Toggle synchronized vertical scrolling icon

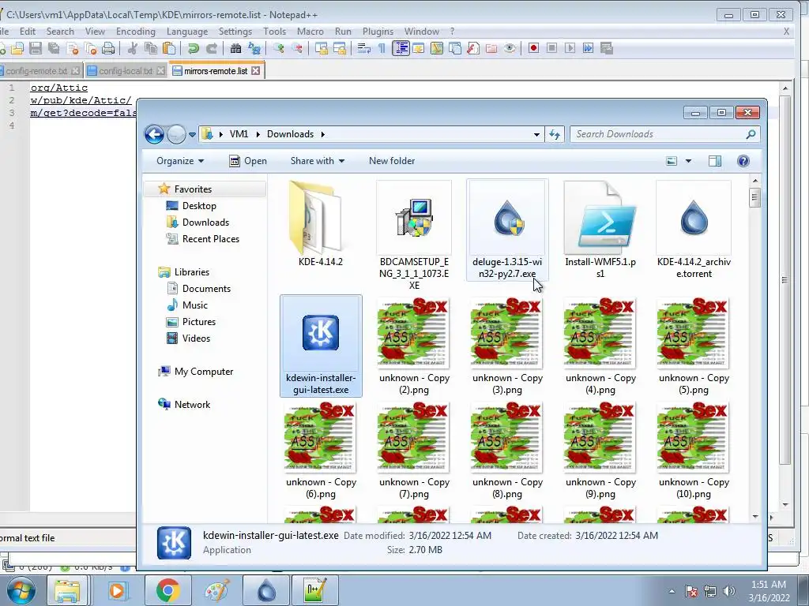coord(322,48)
